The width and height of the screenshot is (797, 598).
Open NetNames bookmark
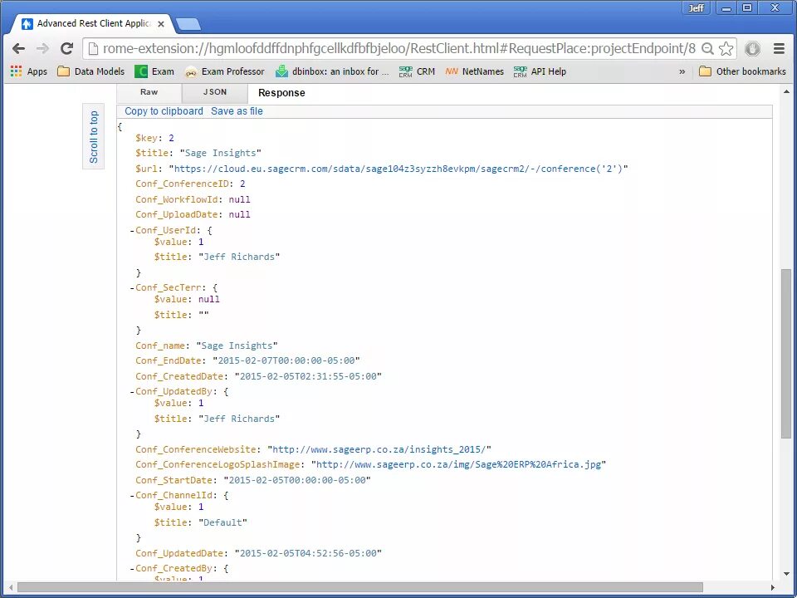pyautogui.click(x=474, y=71)
